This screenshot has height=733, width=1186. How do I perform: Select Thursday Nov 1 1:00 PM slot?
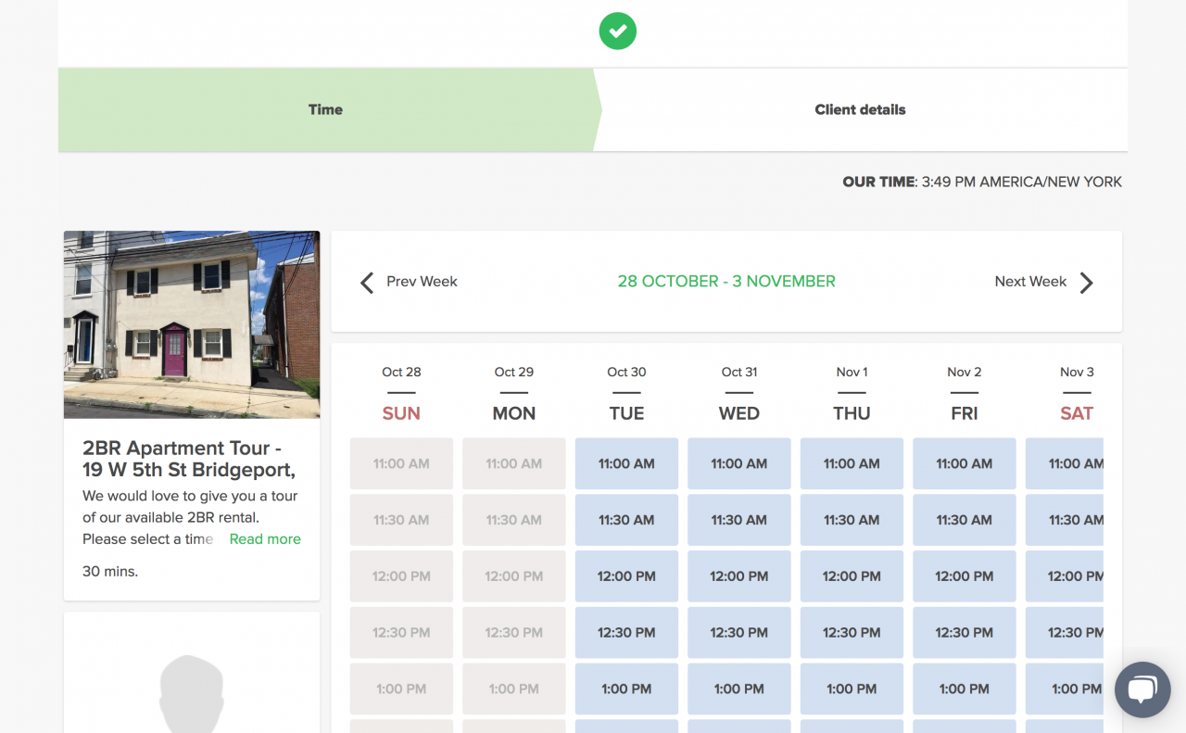pyautogui.click(x=852, y=689)
